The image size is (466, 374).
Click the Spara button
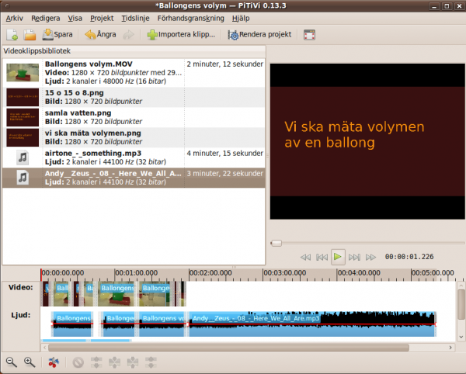[x=58, y=35]
